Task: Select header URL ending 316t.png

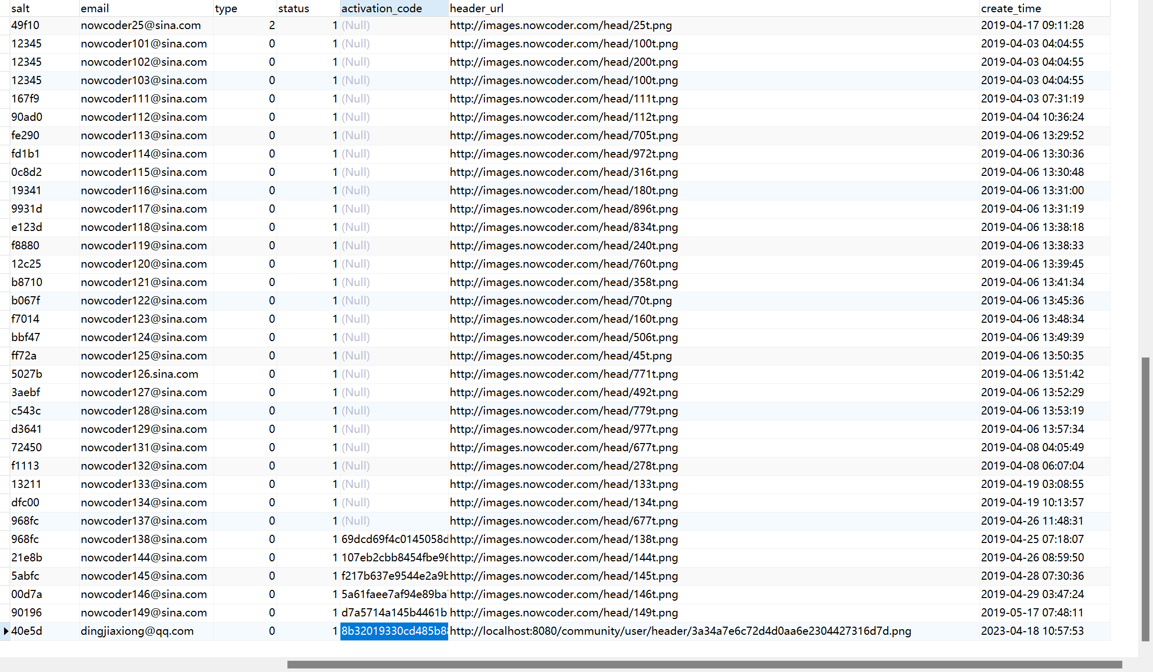Action: [714, 172]
